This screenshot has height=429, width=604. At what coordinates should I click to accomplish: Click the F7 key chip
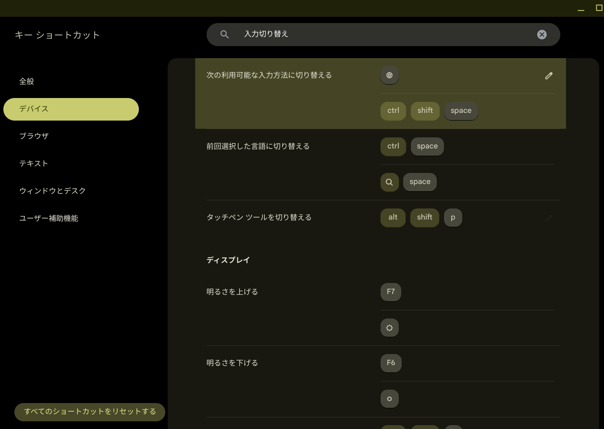[x=391, y=292]
